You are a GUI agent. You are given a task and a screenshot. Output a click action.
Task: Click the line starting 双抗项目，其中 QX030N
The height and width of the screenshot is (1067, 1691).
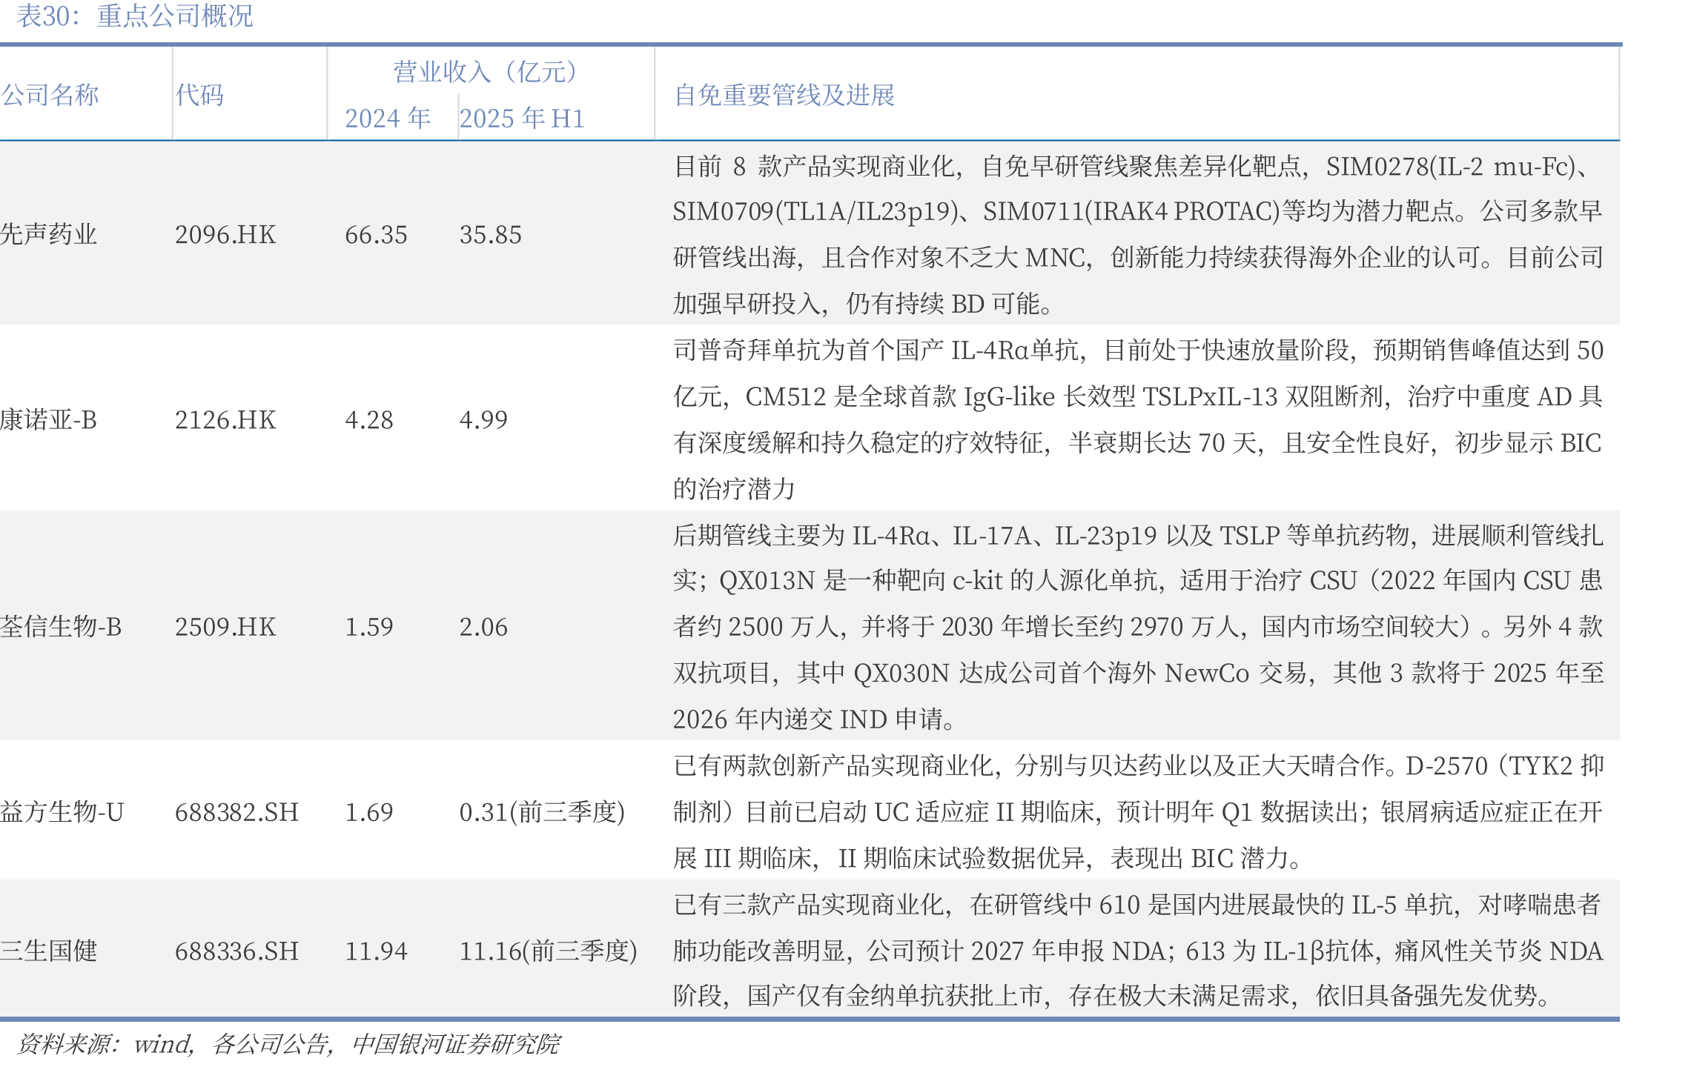pyautogui.click(x=1138, y=673)
